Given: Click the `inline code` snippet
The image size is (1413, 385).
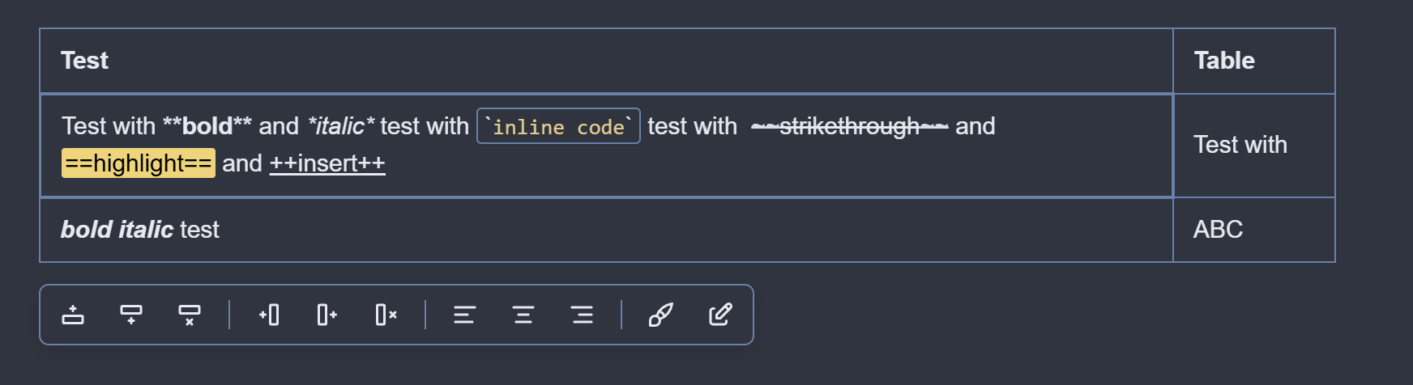Looking at the screenshot, I should (559, 127).
